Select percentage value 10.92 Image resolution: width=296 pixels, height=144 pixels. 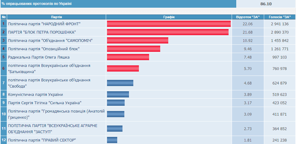248,40
